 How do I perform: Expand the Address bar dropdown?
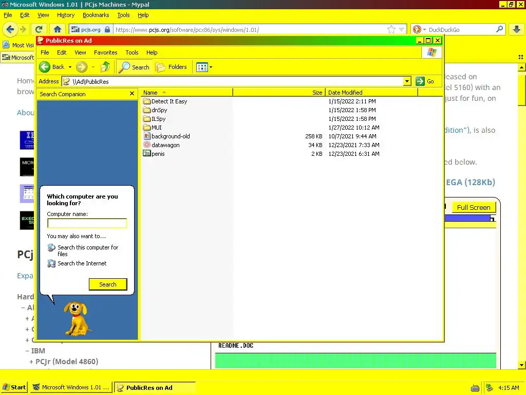pyautogui.click(x=407, y=81)
